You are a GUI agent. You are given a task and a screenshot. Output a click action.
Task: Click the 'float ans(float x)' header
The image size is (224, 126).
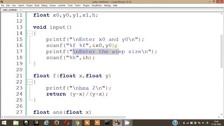[62, 112]
